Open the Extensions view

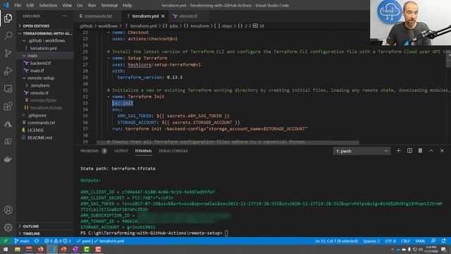[8, 107]
